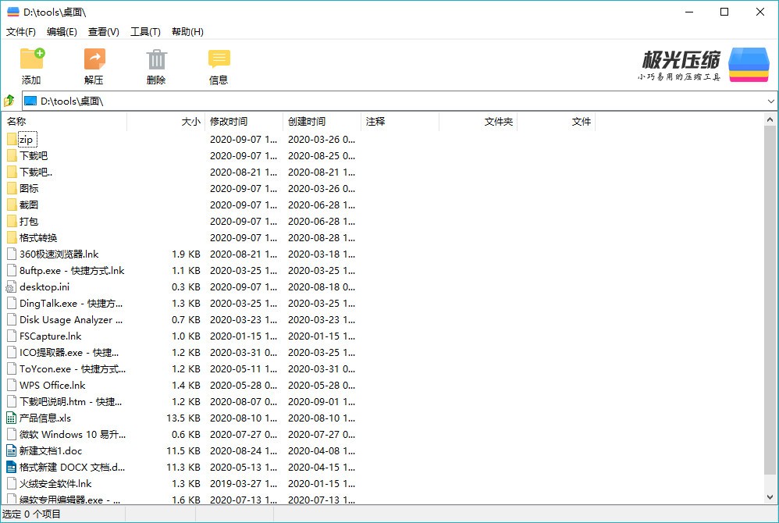Click the Extract (解压) toolbar icon
The height and width of the screenshot is (523, 779).
click(x=94, y=59)
